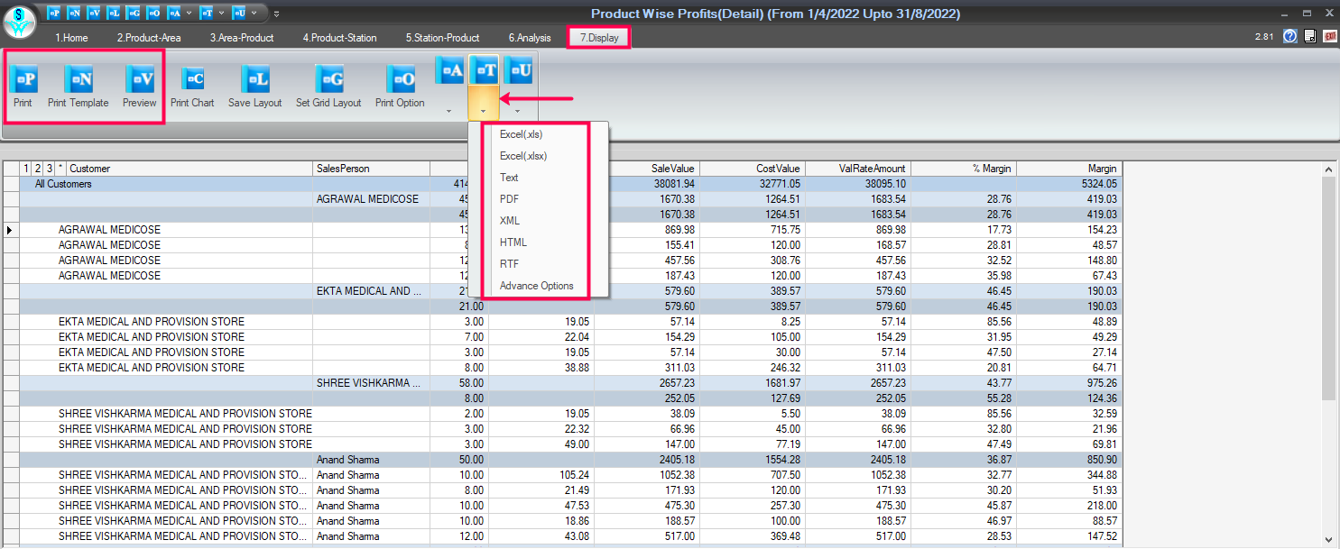The image size is (1340, 549).
Task: Click the A icon in the quick access toolbar
Action: (x=174, y=14)
